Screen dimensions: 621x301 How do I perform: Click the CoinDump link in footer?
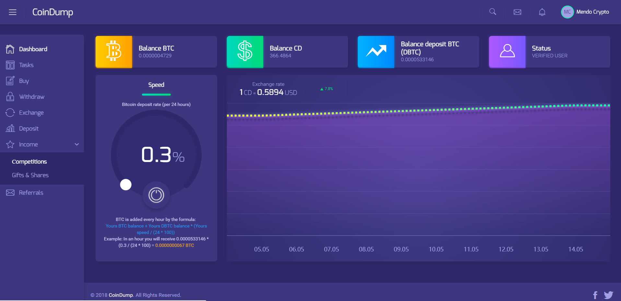121,295
